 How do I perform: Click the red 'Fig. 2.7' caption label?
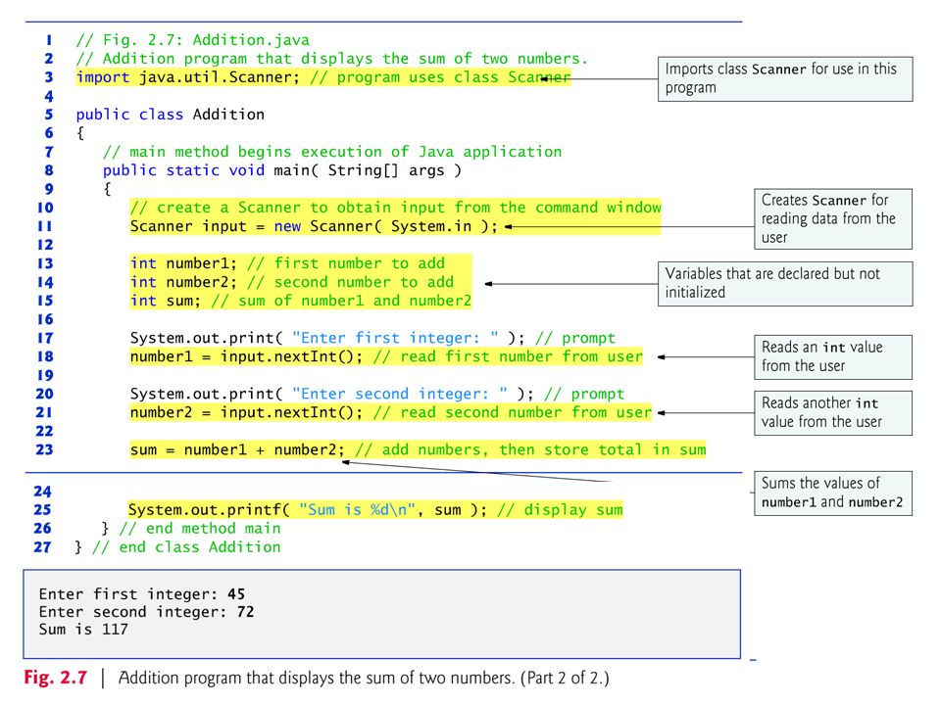[x=56, y=678]
